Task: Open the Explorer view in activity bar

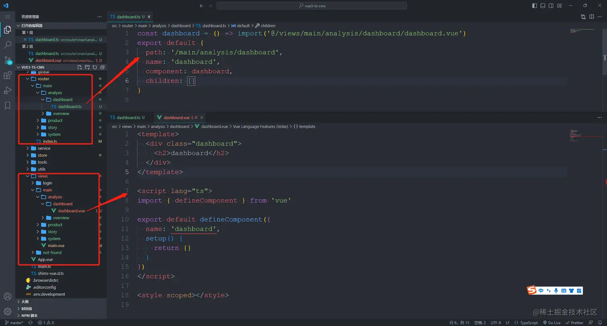Action: click(7, 30)
